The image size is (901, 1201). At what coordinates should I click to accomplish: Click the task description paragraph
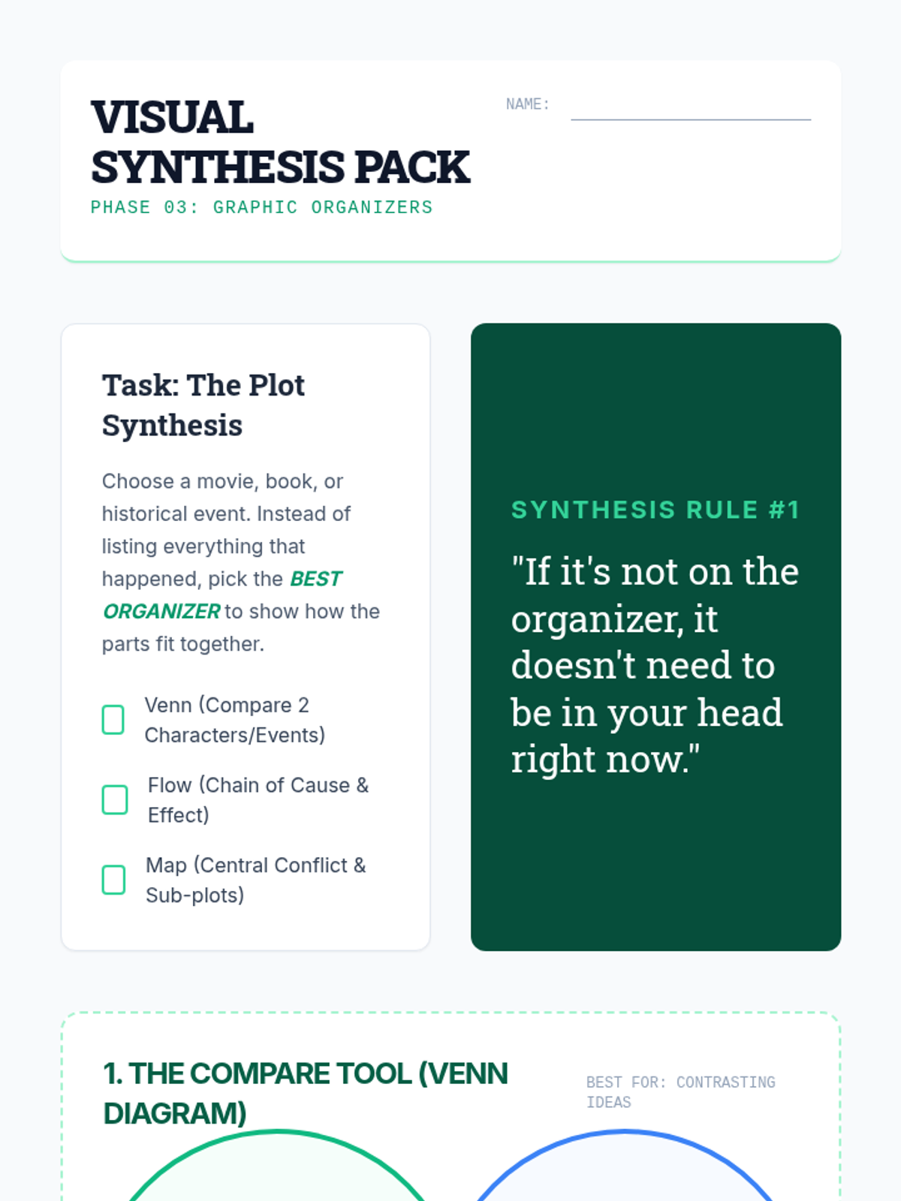pos(241,562)
